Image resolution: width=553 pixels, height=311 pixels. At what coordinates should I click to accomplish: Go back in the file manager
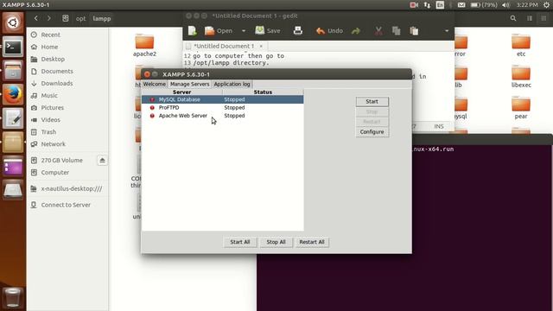point(36,18)
